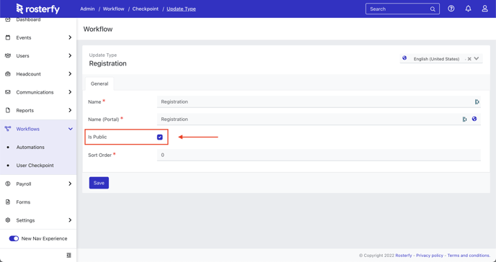The width and height of the screenshot is (496, 262).
Task: Click merge-field icon in Name field
Action: coord(477,101)
